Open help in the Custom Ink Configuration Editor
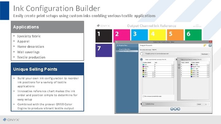 click(x=210, y=45)
